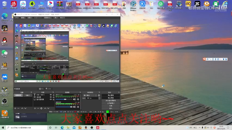Screen dimensions: 232x130
Task: Add a new source with plus icon
Action: tap(35, 108)
